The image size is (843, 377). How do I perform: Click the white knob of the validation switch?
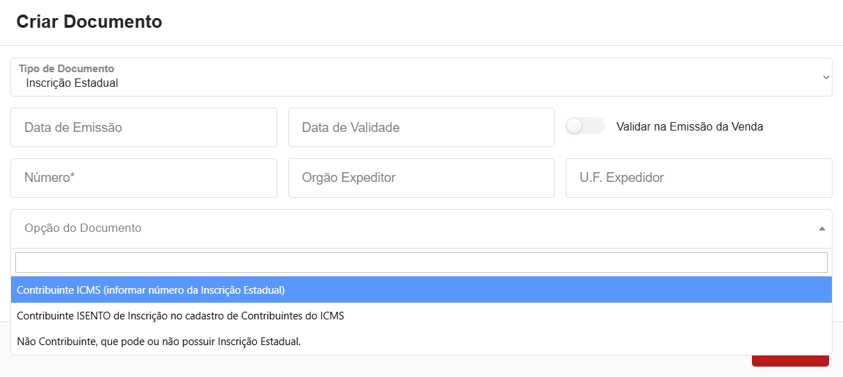tap(575, 126)
